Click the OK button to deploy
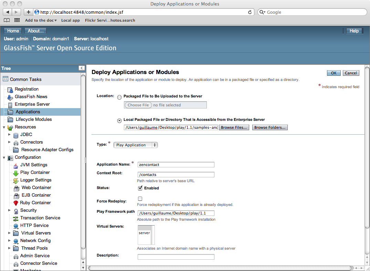Image resolution: width=370 pixels, height=271 pixels. click(x=334, y=73)
